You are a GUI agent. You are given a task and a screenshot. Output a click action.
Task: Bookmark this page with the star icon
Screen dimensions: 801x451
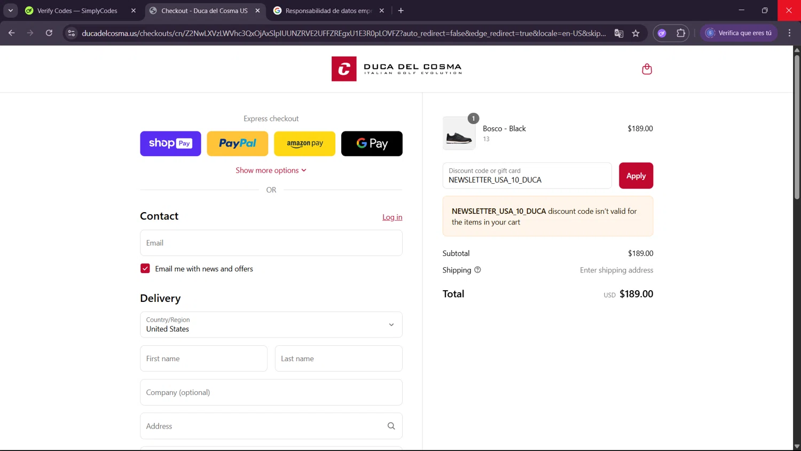635,33
